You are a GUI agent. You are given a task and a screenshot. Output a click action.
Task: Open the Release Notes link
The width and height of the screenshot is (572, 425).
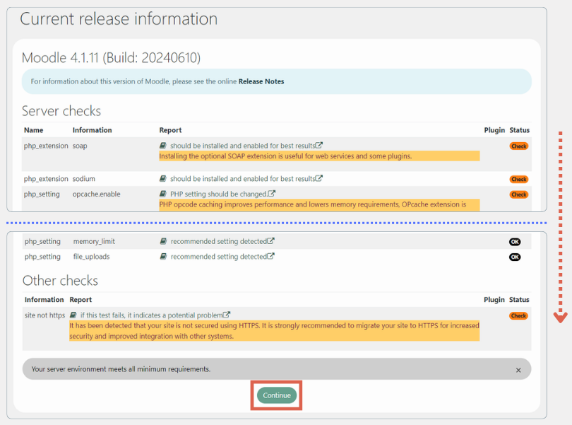(261, 81)
